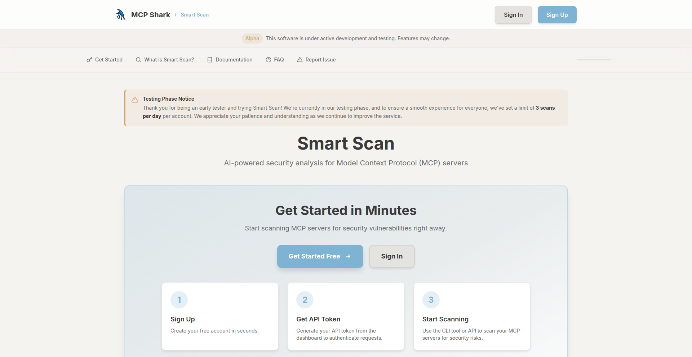Viewport: 692px width, 357px height.
Task: Open the Get Started navigation item
Action: point(108,60)
